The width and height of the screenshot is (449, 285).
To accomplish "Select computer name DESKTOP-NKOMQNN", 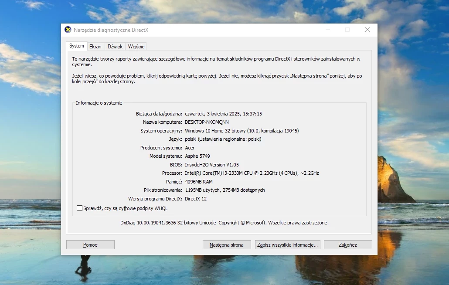I will [207, 122].
